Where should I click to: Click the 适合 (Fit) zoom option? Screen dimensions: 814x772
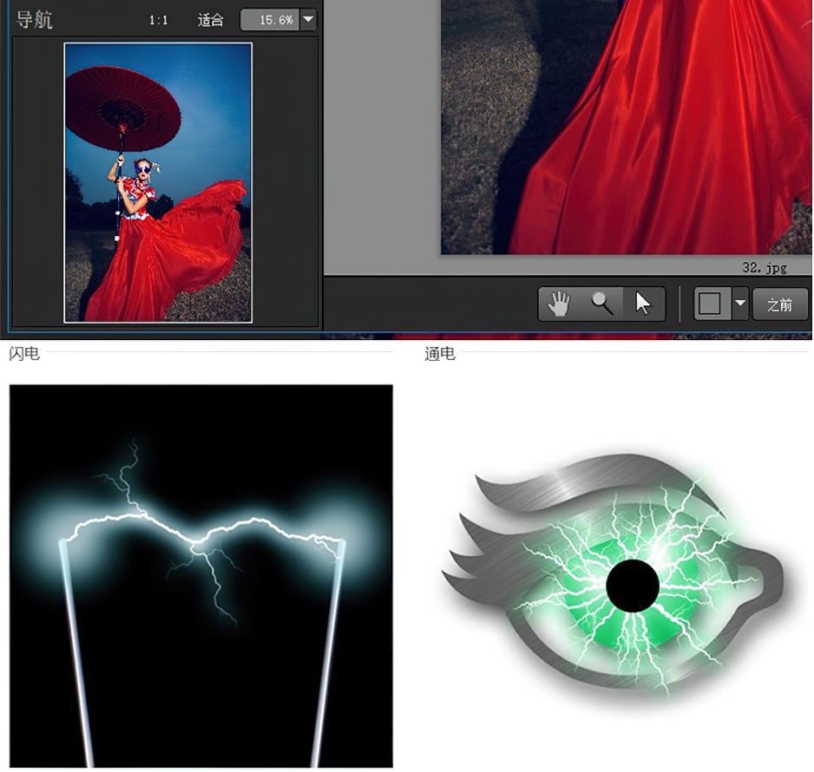[x=210, y=20]
